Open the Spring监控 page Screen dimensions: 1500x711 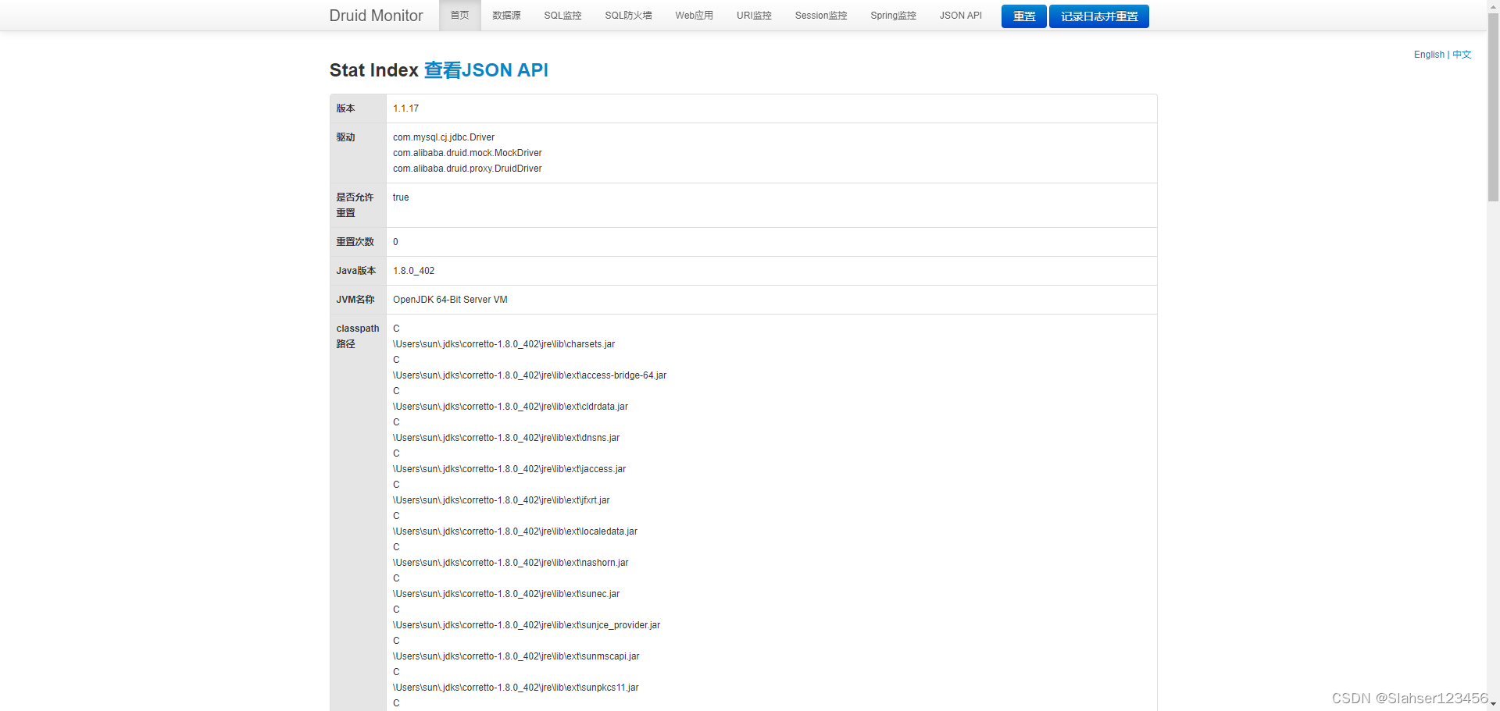point(893,15)
